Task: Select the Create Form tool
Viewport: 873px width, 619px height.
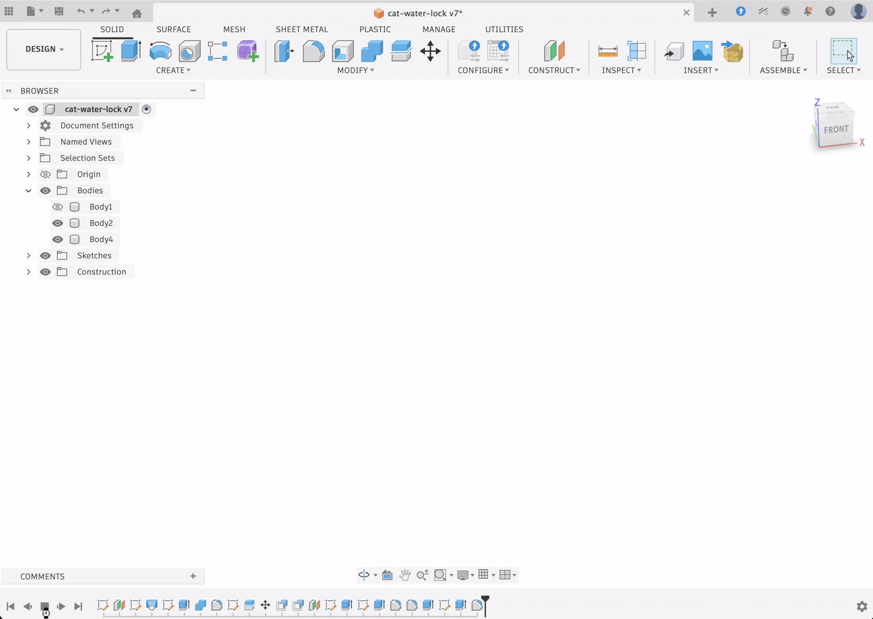Action: [x=247, y=51]
